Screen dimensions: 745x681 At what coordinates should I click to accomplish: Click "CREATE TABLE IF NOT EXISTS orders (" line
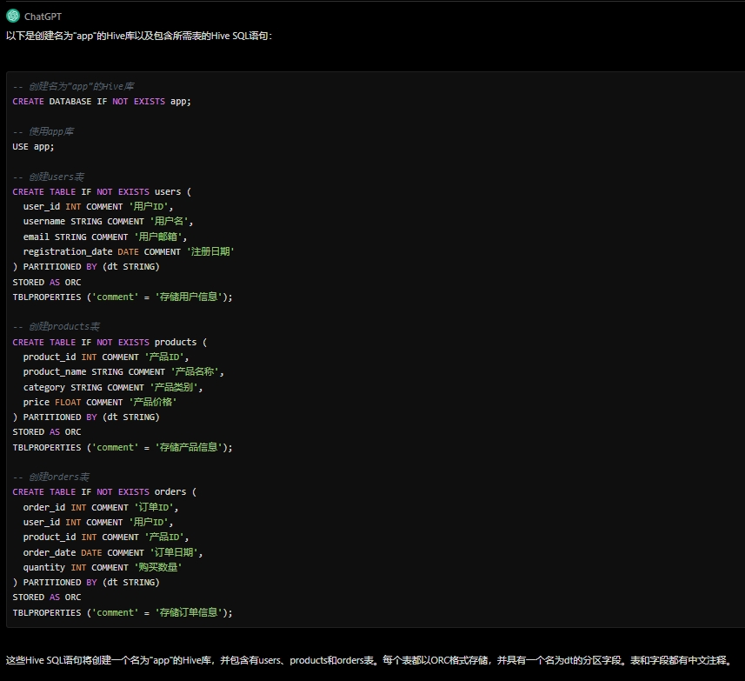[x=104, y=492]
